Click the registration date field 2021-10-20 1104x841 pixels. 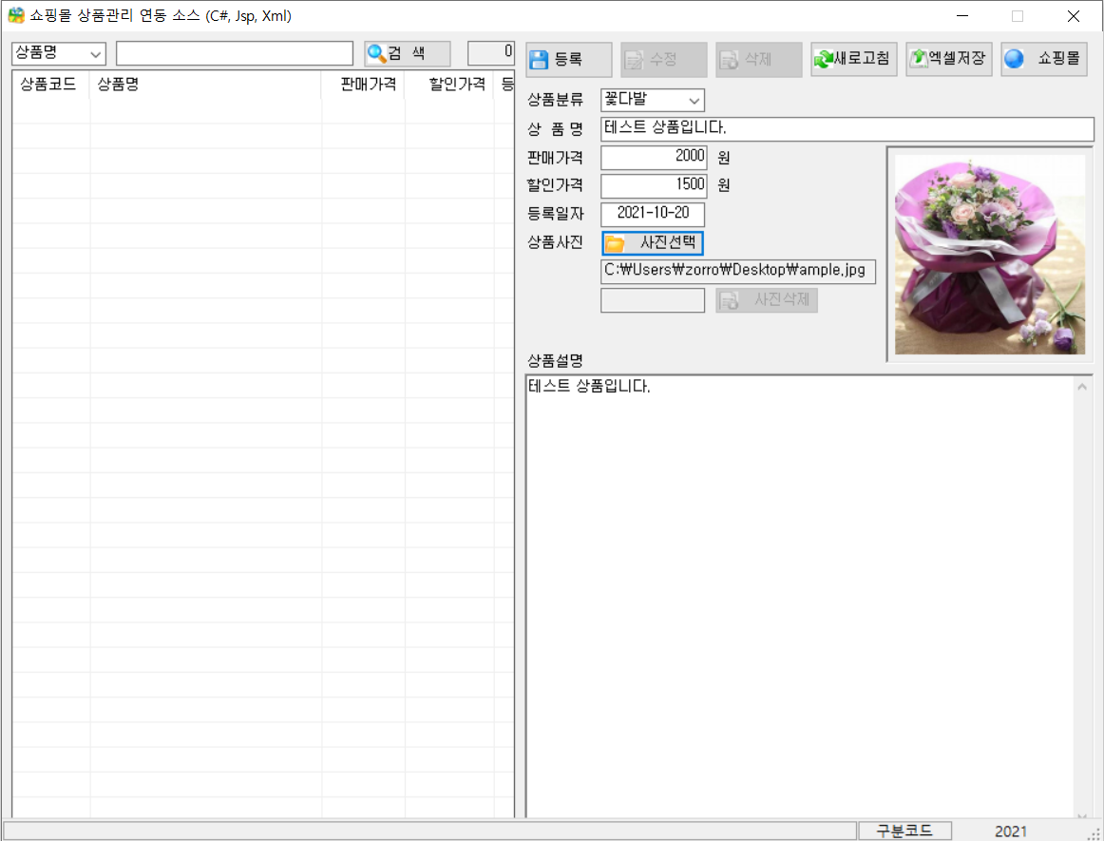653,214
